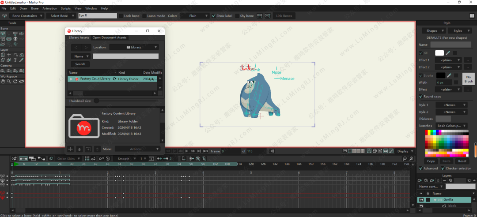The height and width of the screenshot is (217, 477).
Task: Click the Search button in Library
Action: click(x=80, y=64)
